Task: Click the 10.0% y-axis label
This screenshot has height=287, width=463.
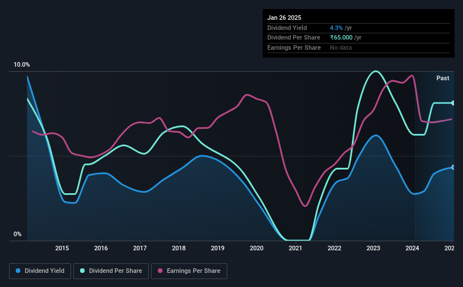Action: [21, 65]
